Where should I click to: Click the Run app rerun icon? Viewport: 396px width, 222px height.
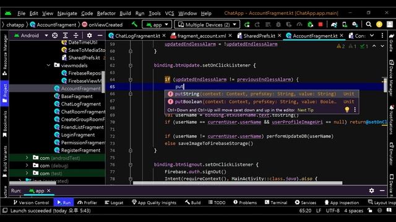click(x=247, y=25)
